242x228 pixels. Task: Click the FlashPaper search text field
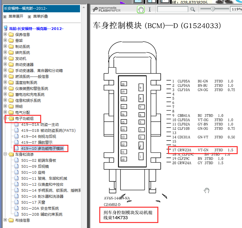(x=173, y=9)
